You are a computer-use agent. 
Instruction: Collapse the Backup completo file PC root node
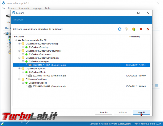(16, 40)
